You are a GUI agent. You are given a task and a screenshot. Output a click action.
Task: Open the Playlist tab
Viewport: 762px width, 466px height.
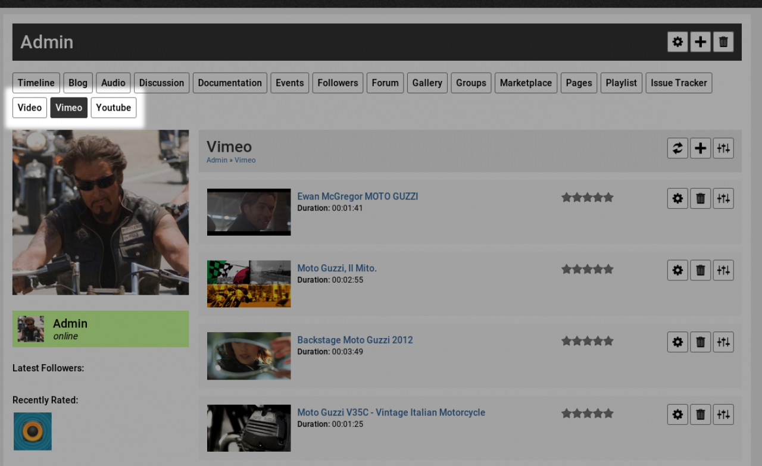point(622,83)
